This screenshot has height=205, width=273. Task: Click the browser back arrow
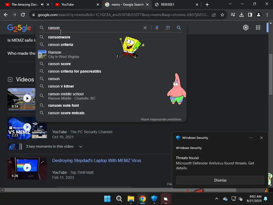click(6, 15)
